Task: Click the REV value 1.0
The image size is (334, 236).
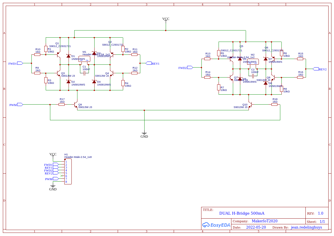Action: [320, 213]
